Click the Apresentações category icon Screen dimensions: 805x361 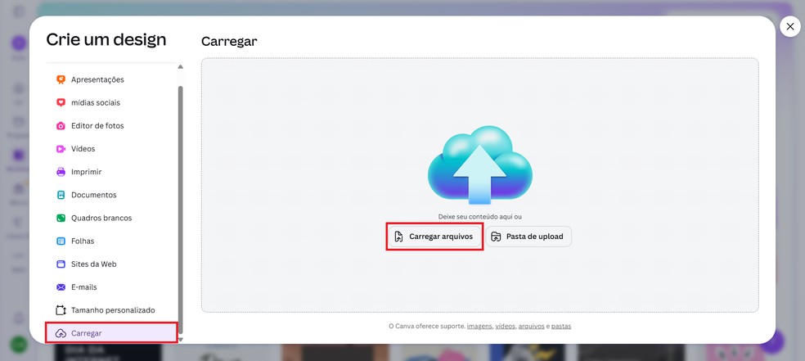(61, 79)
